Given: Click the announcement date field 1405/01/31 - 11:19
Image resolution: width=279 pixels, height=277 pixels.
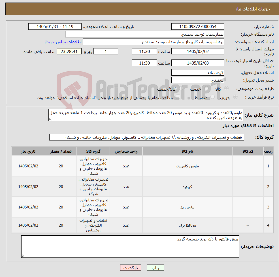Looking at the screenshot, I should point(55,27).
